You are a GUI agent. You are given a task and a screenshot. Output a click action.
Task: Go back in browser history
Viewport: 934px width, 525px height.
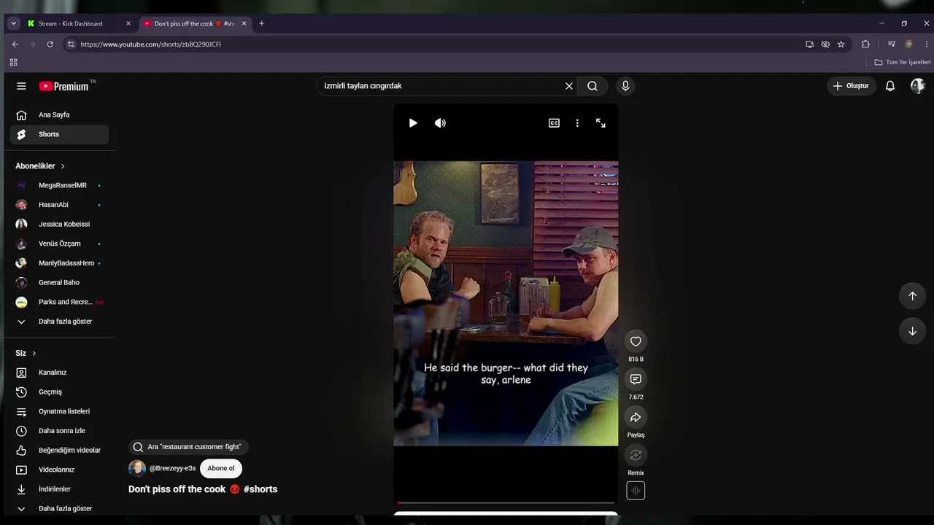[x=15, y=44]
